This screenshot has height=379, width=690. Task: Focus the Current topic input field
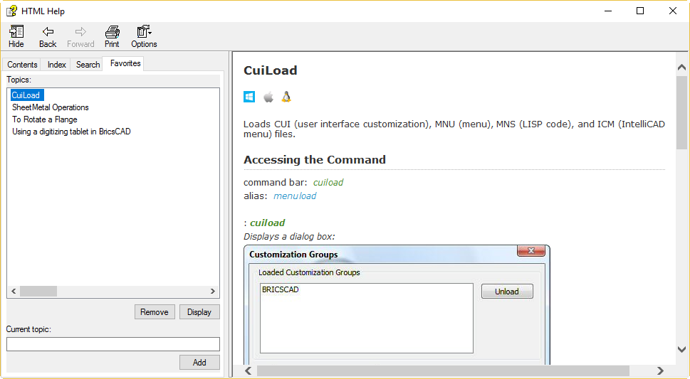click(113, 344)
